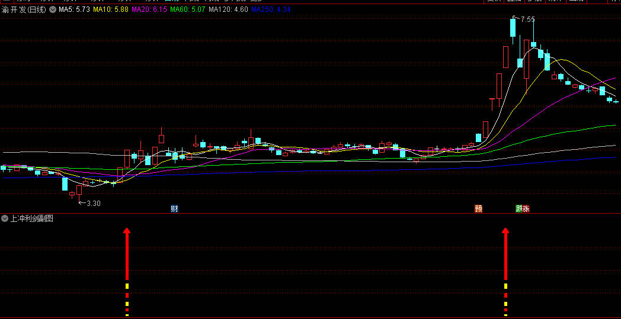Select the MA10: 5.88 indicator label
621x319 pixels.
(x=111, y=9)
